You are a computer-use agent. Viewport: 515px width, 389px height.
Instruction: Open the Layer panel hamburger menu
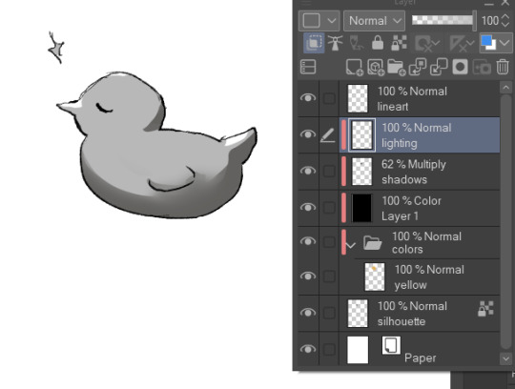click(306, 3)
